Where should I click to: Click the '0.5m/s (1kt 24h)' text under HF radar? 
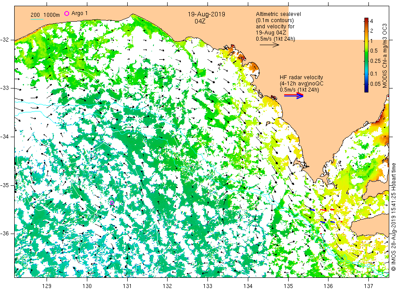click(300, 90)
